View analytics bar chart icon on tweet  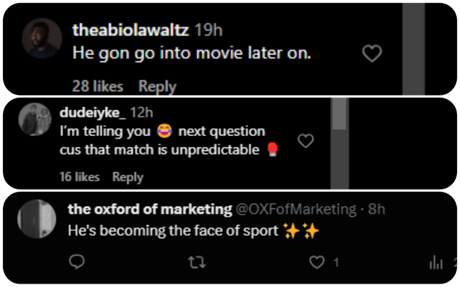437,262
